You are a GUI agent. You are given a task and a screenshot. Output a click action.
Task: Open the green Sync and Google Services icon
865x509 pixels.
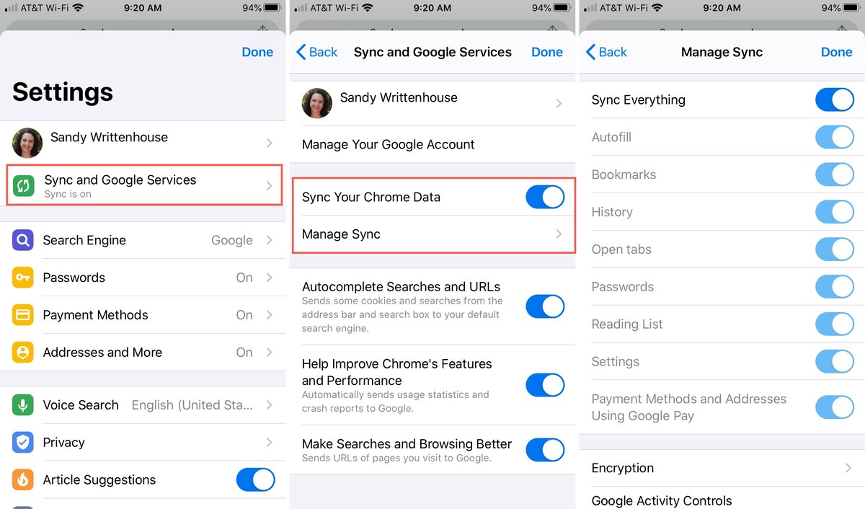click(x=23, y=186)
